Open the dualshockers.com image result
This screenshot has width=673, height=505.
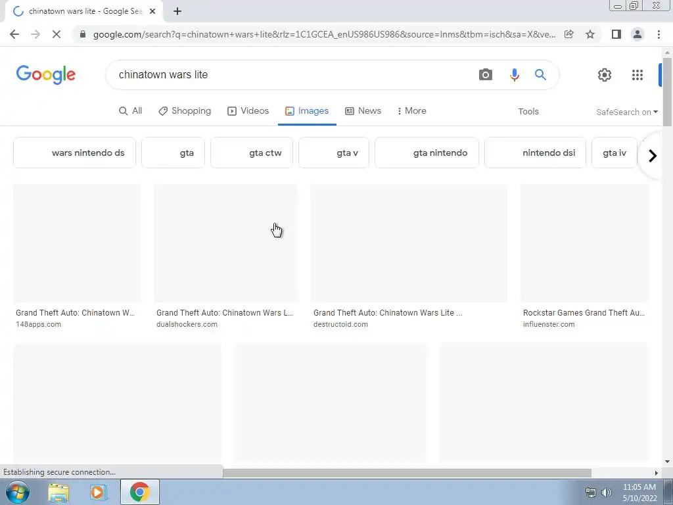pos(226,243)
